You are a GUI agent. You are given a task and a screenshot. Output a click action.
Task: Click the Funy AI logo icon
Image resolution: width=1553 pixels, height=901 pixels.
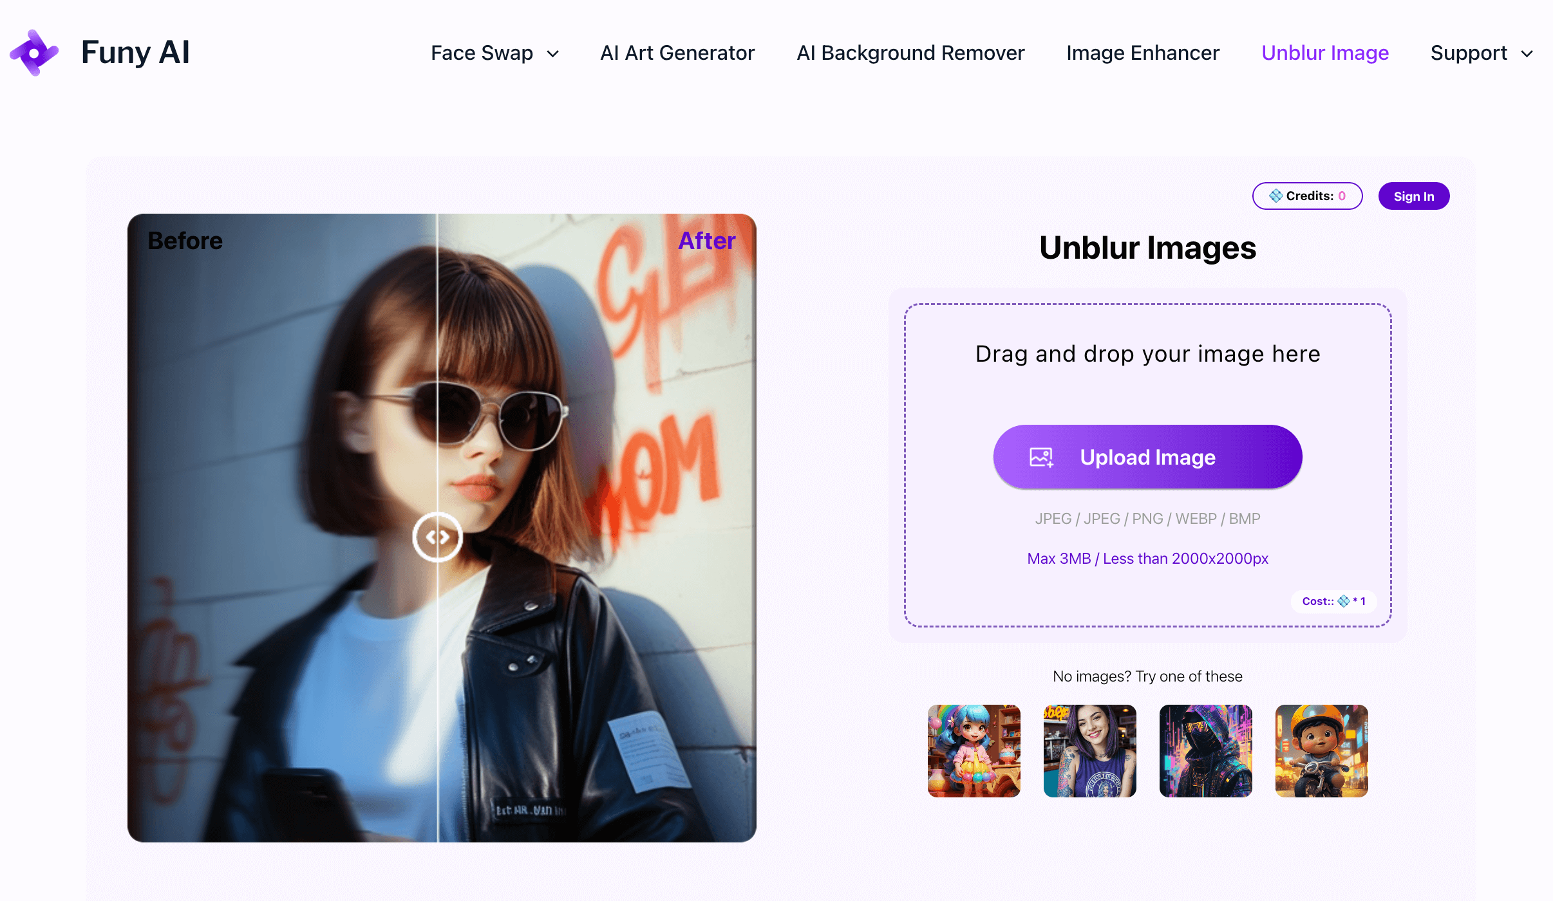coord(34,53)
